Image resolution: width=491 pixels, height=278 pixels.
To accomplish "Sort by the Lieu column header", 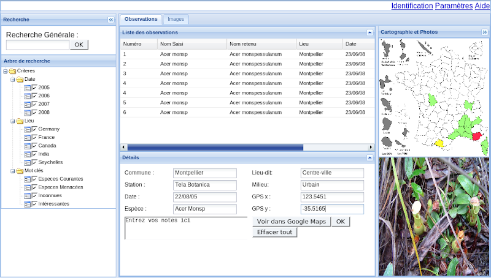I will coord(319,44).
